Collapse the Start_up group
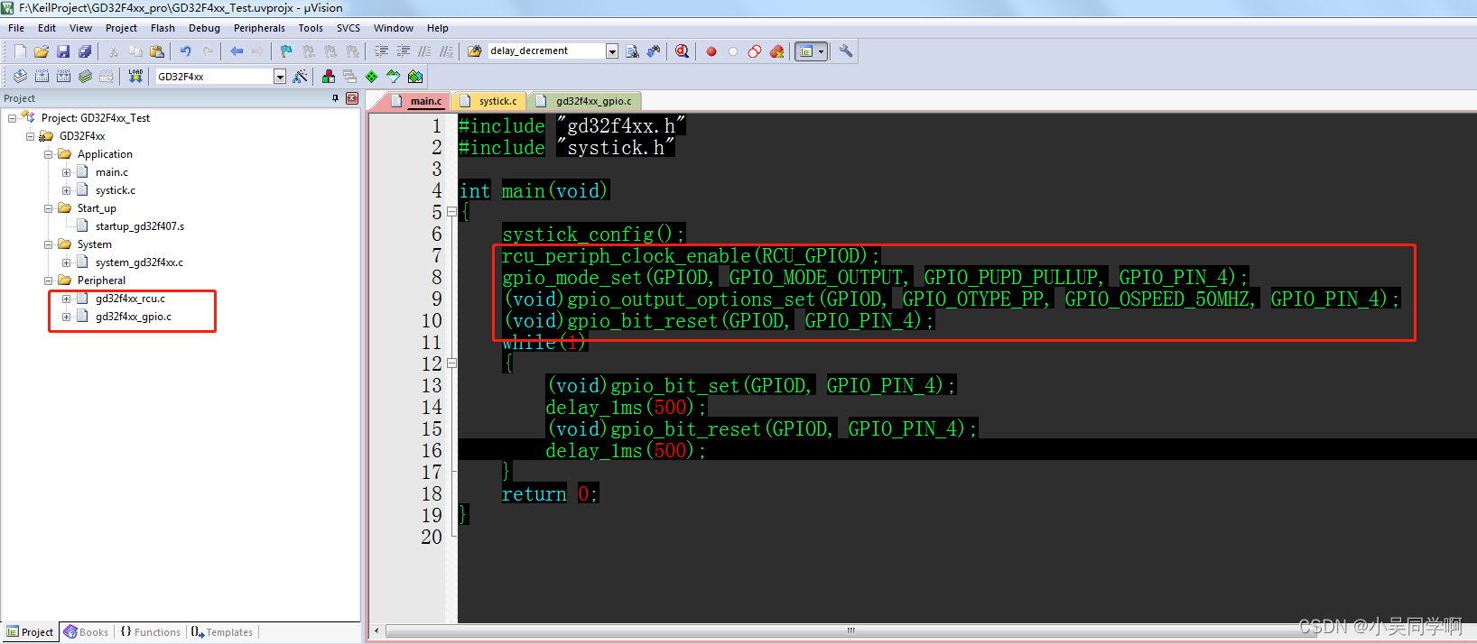This screenshot has width=1477, height=644. click(x=48, y=208)
